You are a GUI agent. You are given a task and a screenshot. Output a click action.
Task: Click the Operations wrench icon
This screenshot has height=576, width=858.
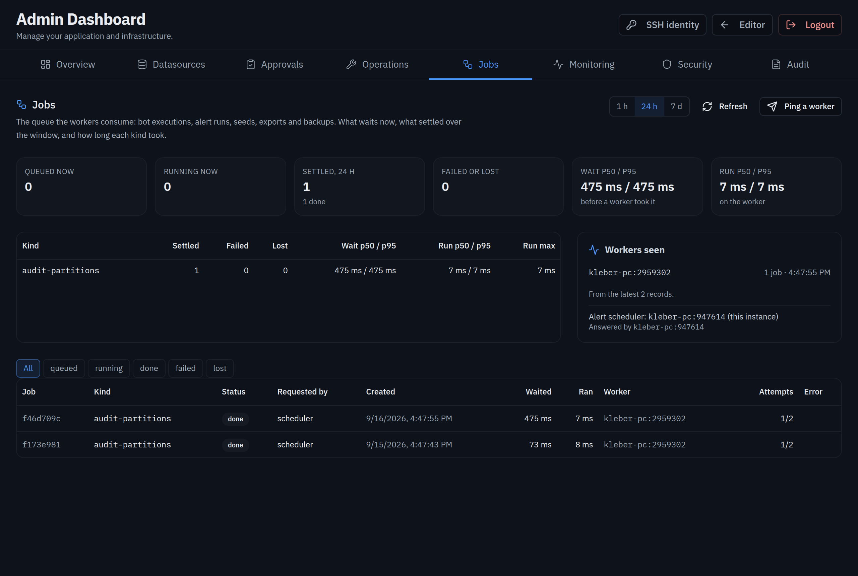352,64
